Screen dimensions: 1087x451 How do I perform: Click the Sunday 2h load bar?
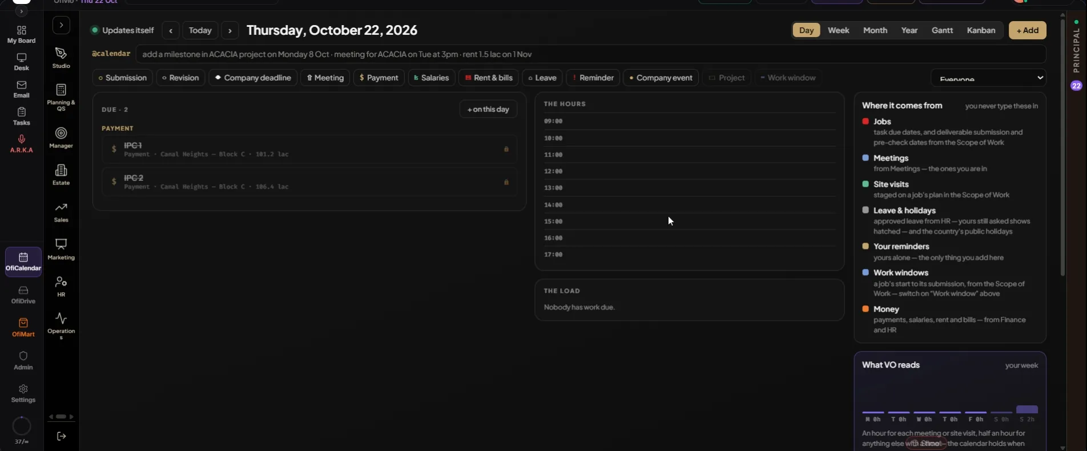[x=1027, y=410]
